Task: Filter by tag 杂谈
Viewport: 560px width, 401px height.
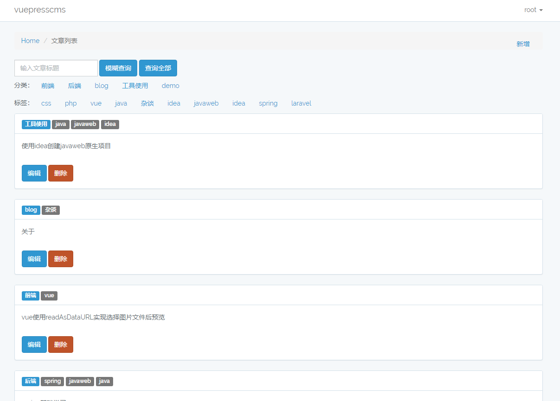Action: pyautogui.click(x=147, y=103)
